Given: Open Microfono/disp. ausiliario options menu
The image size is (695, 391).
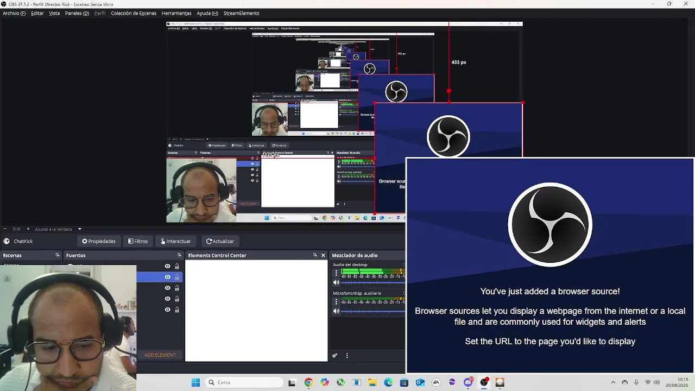Looking at the screenshot, I should point(336,301).
